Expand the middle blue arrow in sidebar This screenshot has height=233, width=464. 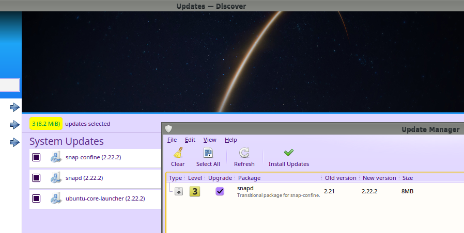click(x=14, y=125)
